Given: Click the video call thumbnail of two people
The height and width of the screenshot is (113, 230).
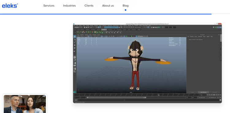Looking at the screenshot, I should click(25, 104).
